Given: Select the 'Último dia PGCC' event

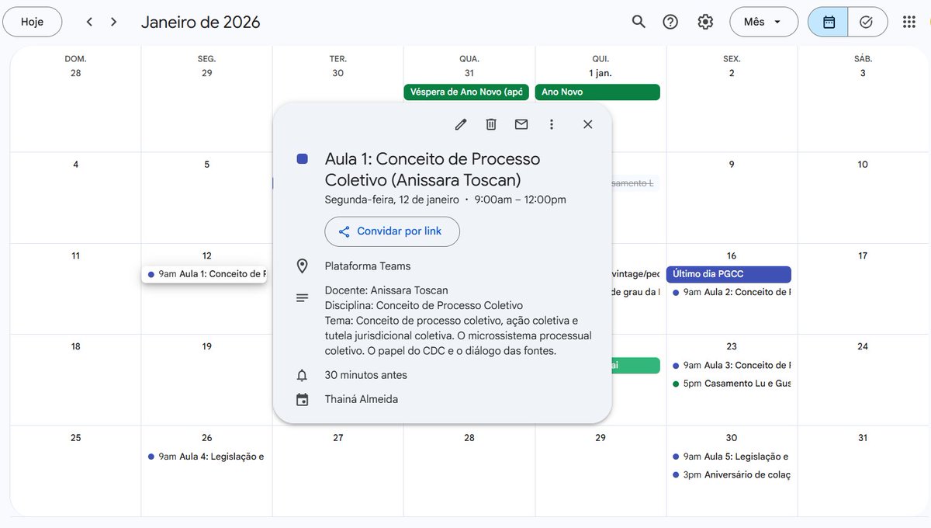Looking at the screenshot, I should [729, 274].
